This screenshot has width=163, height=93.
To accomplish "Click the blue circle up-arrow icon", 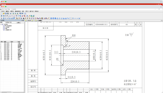I will [x=51, y=18].
